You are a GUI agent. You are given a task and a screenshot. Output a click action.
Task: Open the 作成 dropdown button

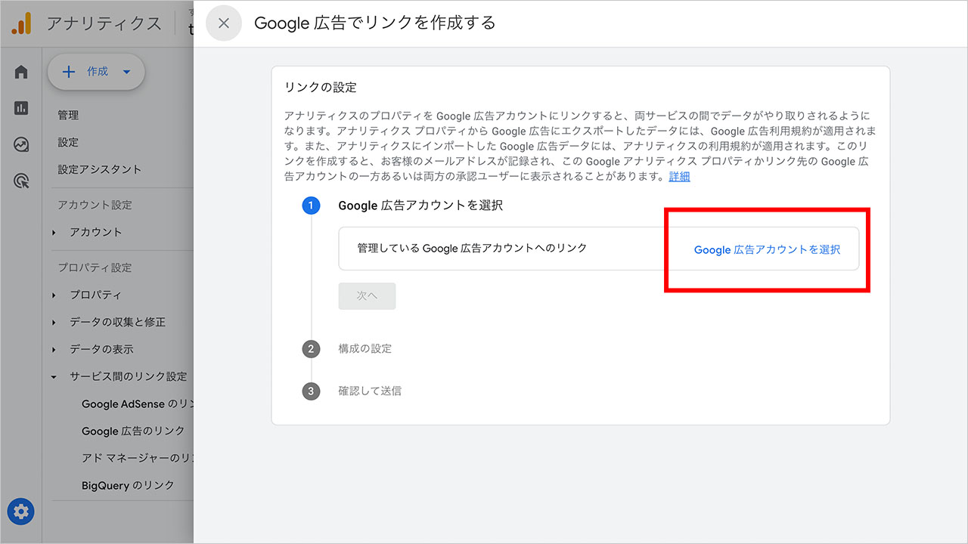pos(96,71)
